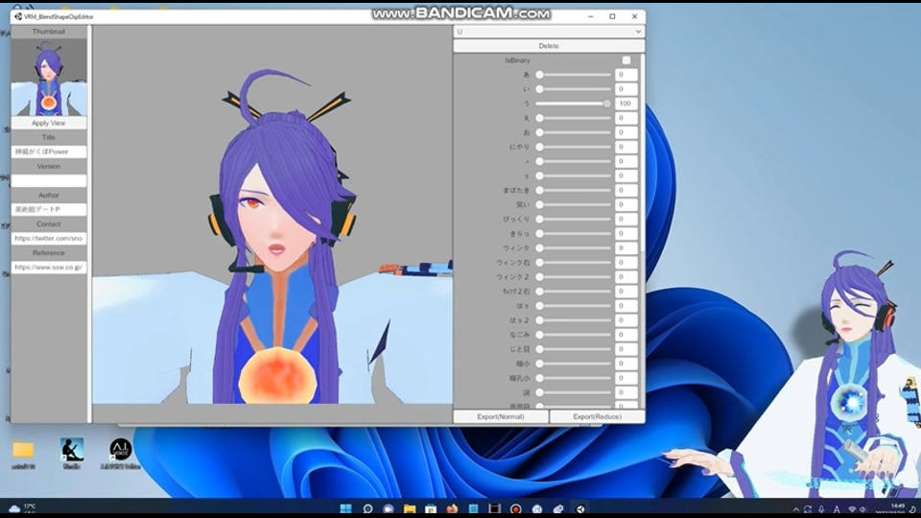Click the model thumbnail preview image
The image size is (921, 518).
[49, 78]
